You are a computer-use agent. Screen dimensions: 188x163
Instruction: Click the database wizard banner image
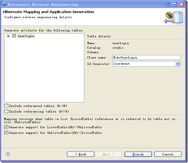[x=173, y=17]
